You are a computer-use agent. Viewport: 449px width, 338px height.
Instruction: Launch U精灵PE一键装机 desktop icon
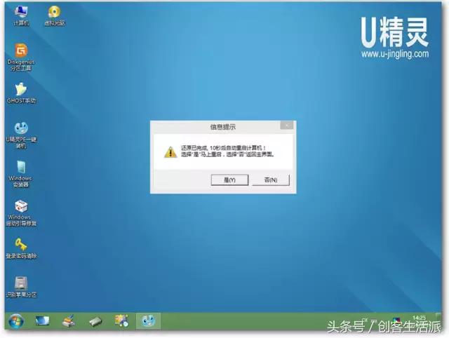click(21, 135)
